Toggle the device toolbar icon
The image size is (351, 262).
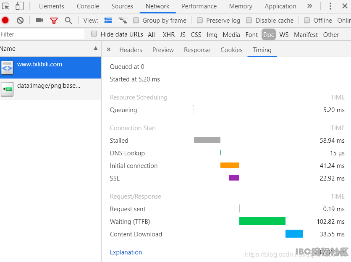pos(19,6)
